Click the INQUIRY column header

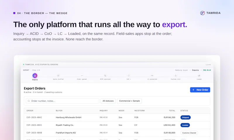tap(104, 111)
